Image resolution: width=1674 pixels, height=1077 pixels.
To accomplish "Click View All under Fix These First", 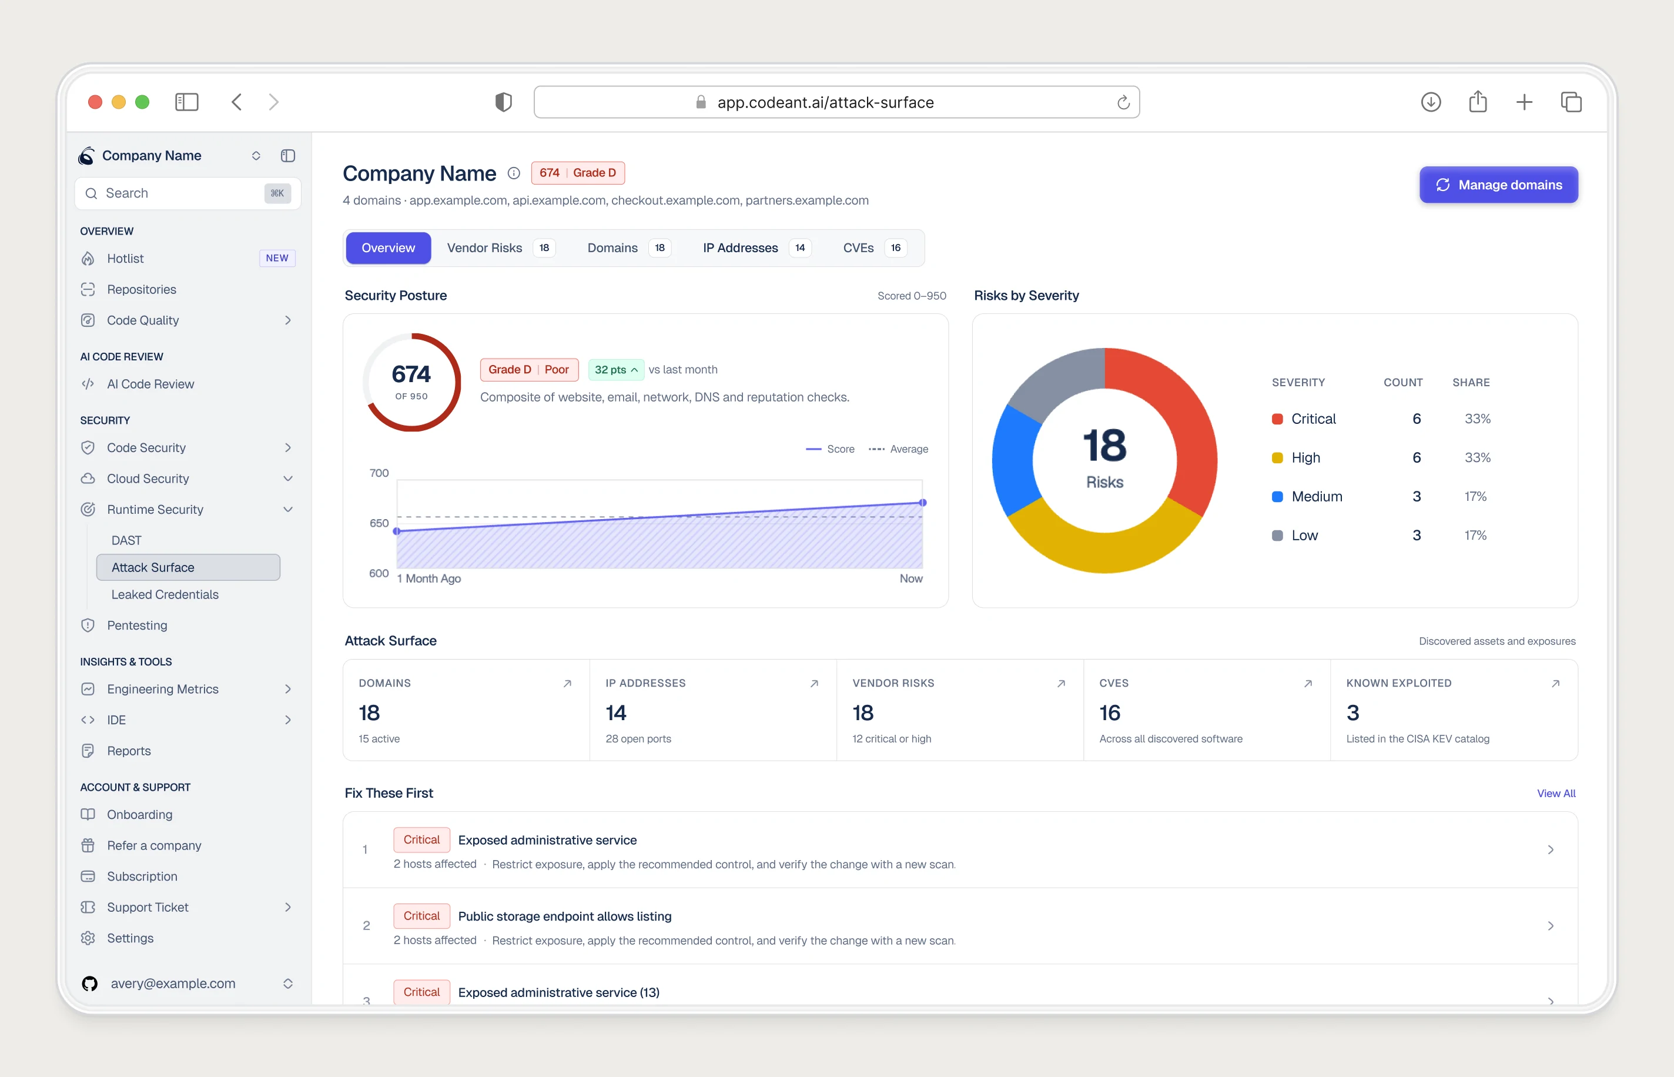I will pos(1556,793).
